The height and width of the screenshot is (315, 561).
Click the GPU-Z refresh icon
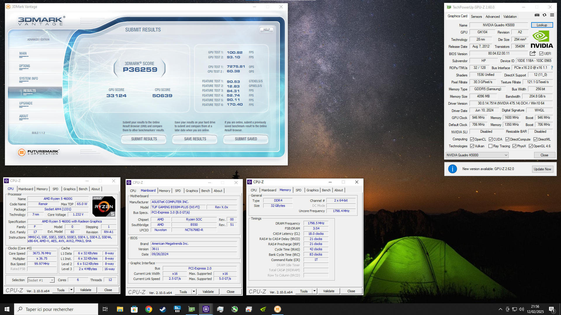tap(544, 15)
